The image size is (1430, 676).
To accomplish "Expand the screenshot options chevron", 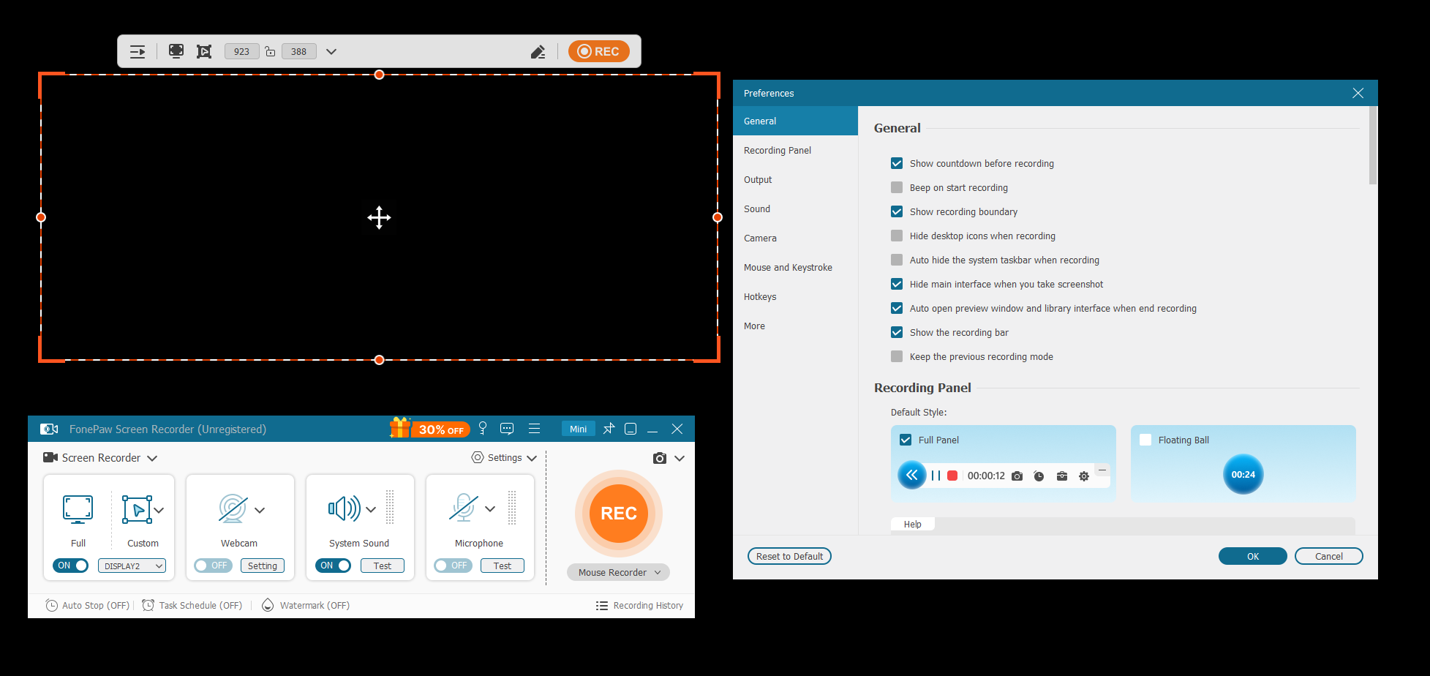I will click(680, 458).
